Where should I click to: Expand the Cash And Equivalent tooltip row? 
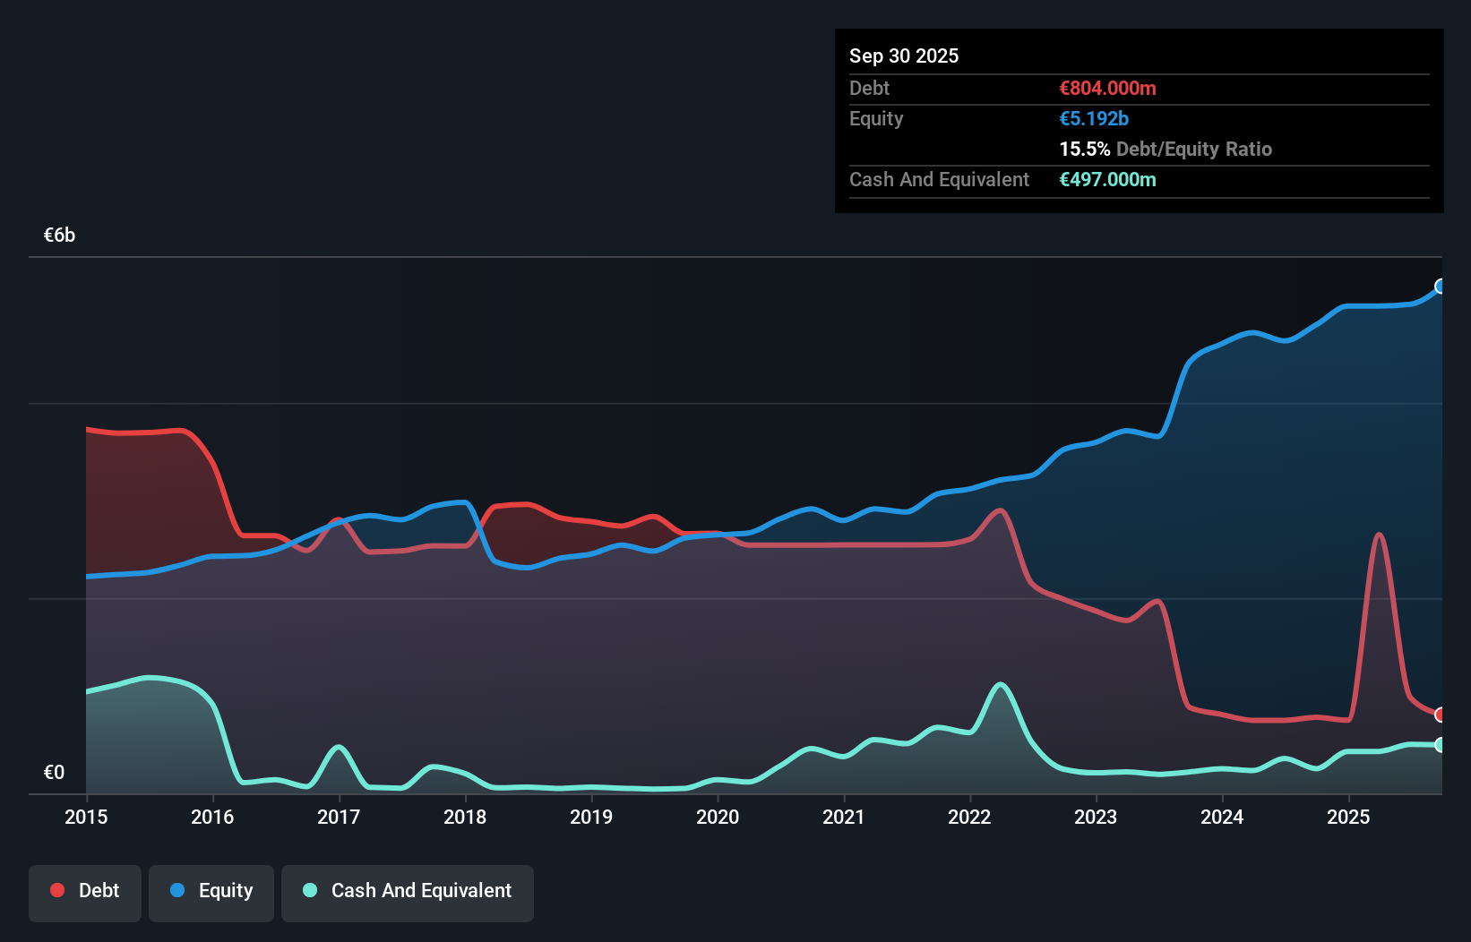coord(939,179)
